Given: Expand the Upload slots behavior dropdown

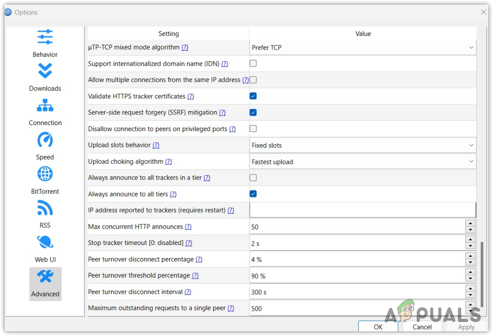Looking at the screenshot, I should (x=363, y=145).
